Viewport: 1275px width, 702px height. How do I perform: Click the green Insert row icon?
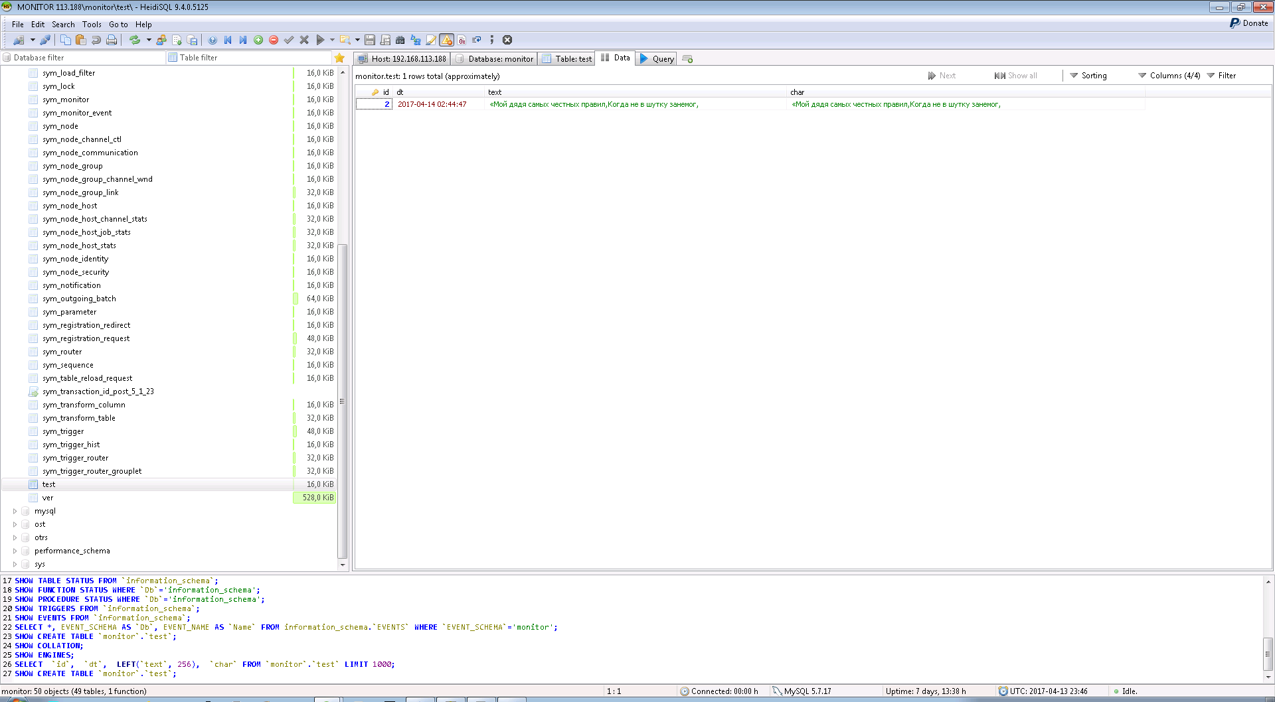click(x=258, y=40)
